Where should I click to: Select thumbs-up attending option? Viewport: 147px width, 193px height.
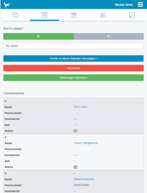pyautogui.click(x=38, y=36)
